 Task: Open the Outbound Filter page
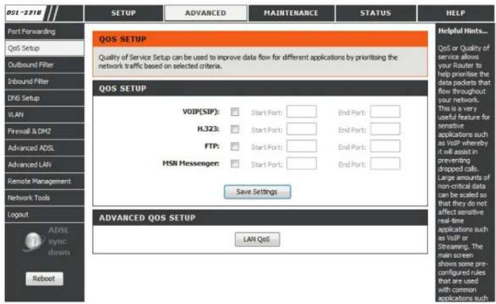(x=45, y=65)
